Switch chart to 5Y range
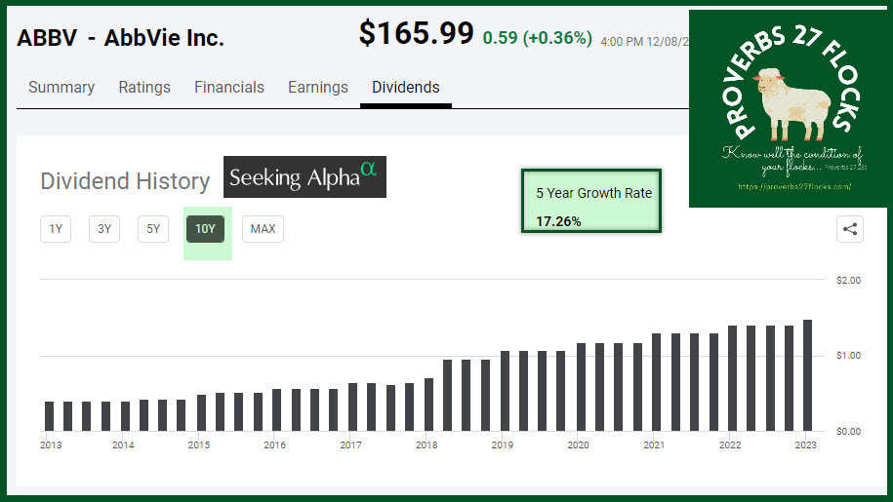Screen dimensions: 893x502 (153, 230)
